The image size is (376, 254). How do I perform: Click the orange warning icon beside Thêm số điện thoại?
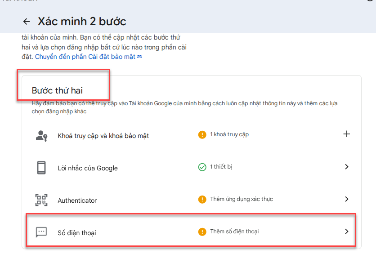tap(202, 232)
